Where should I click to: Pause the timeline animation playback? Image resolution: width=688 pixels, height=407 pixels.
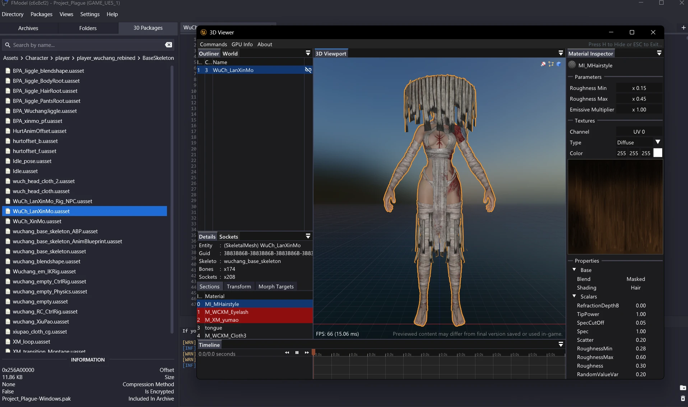pos(297,353)
